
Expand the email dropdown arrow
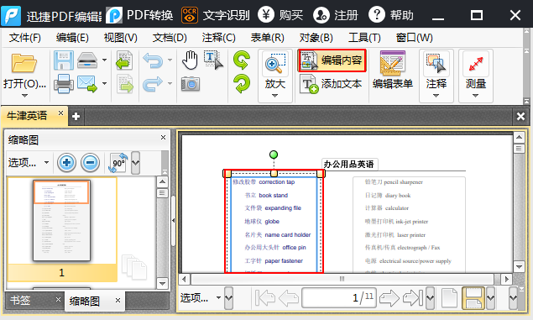[104, 83]
